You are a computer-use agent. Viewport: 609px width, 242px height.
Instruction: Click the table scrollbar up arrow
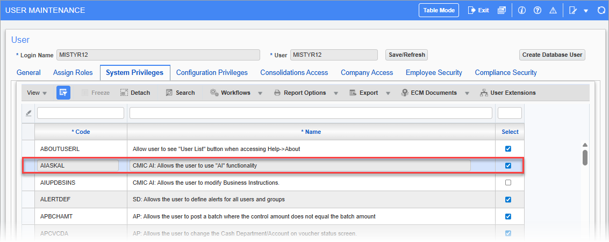pos(584,145)
